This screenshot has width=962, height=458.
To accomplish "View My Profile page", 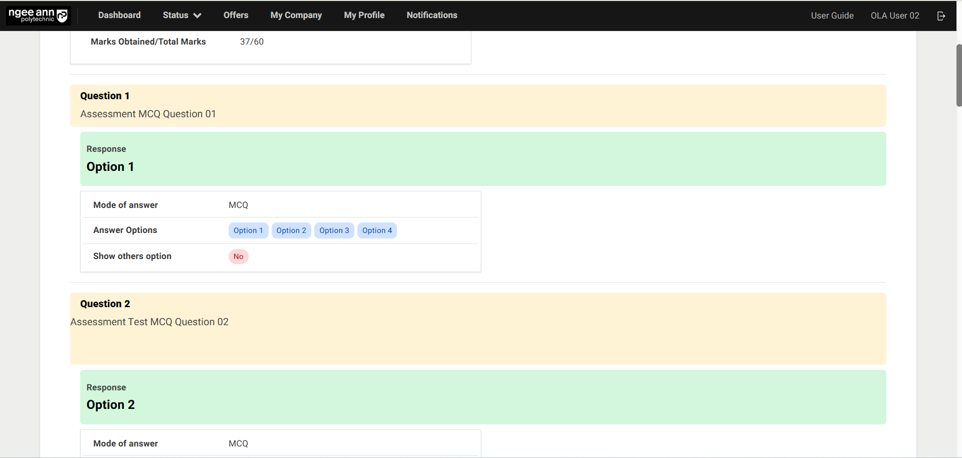I will tap(364, 15).
